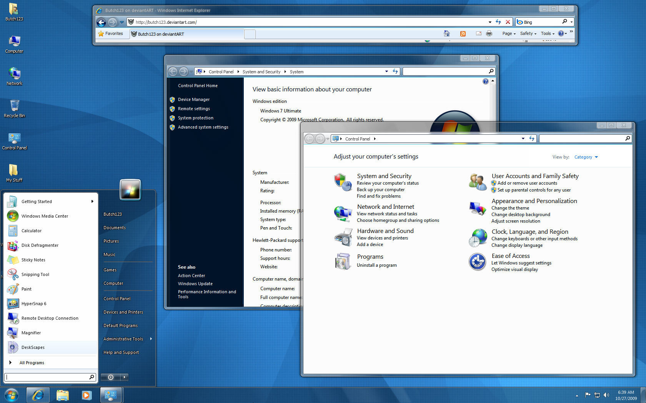Click the Internet Explorer Home icon
Viewport: 646px width, 403px height.
click(447, 33)
